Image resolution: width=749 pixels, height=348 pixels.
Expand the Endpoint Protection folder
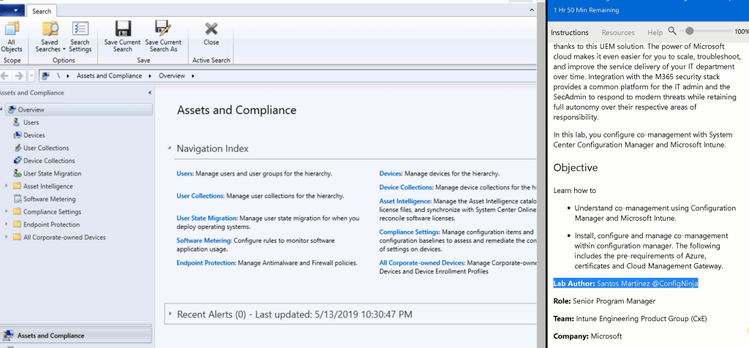tap(6, 224)
